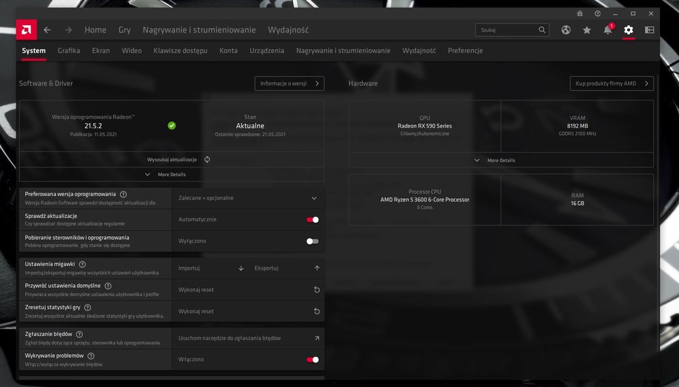Click launch arrow icon for bug report tool
The image size is (679, 387).
point(317,338)
